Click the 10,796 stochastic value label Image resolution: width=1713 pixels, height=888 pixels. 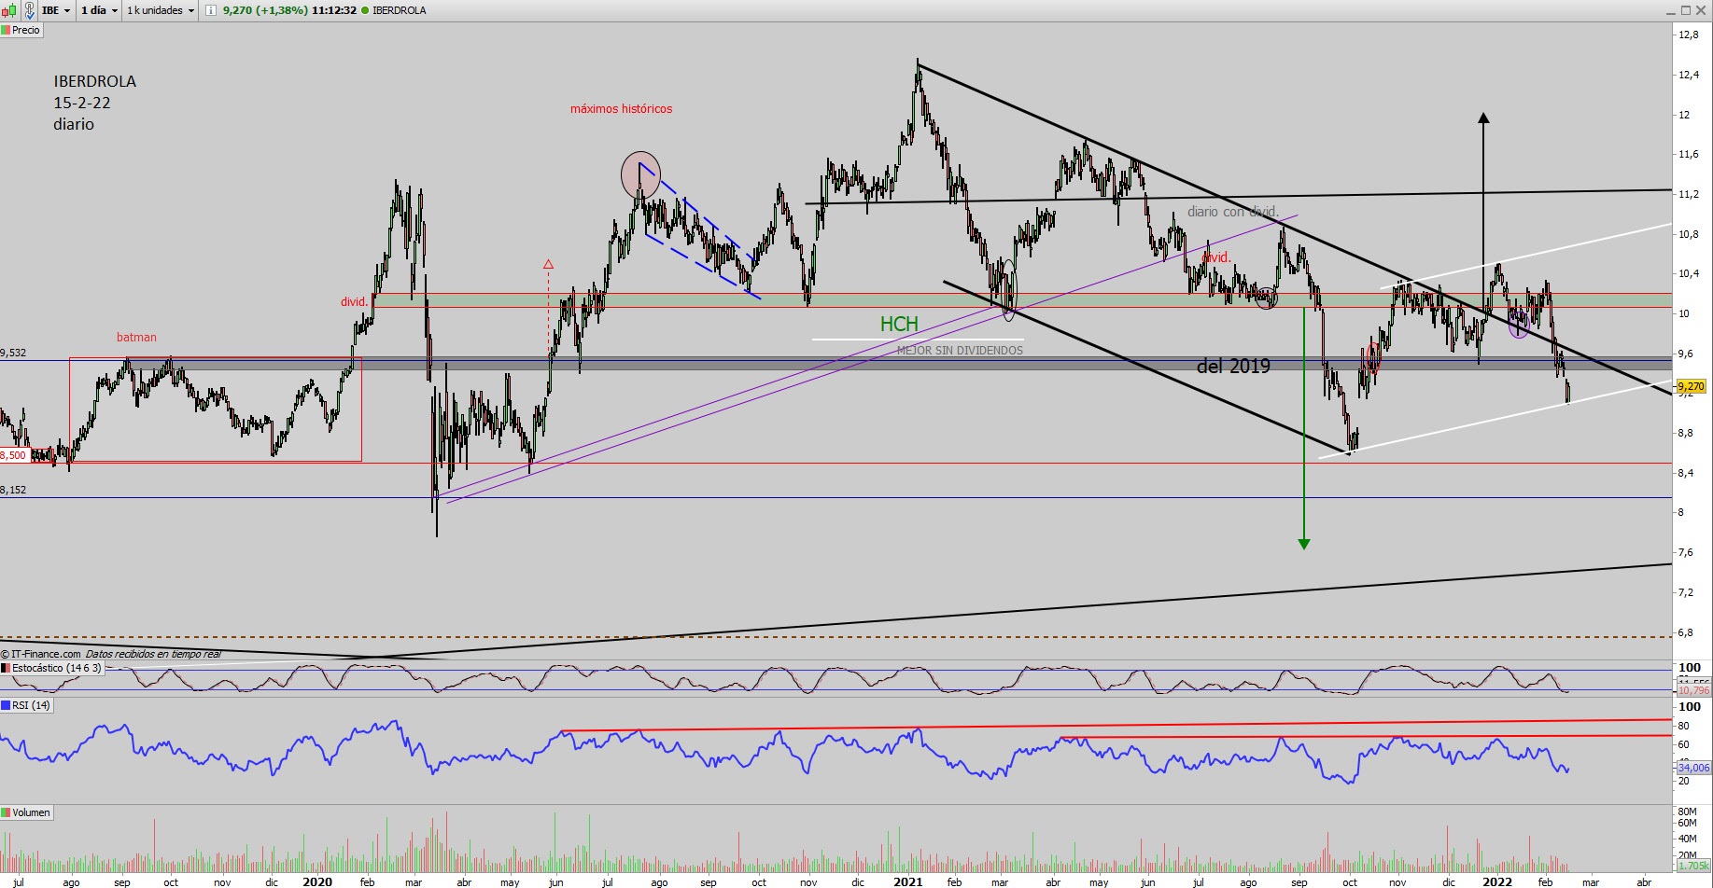click(x=1694, y=690)
